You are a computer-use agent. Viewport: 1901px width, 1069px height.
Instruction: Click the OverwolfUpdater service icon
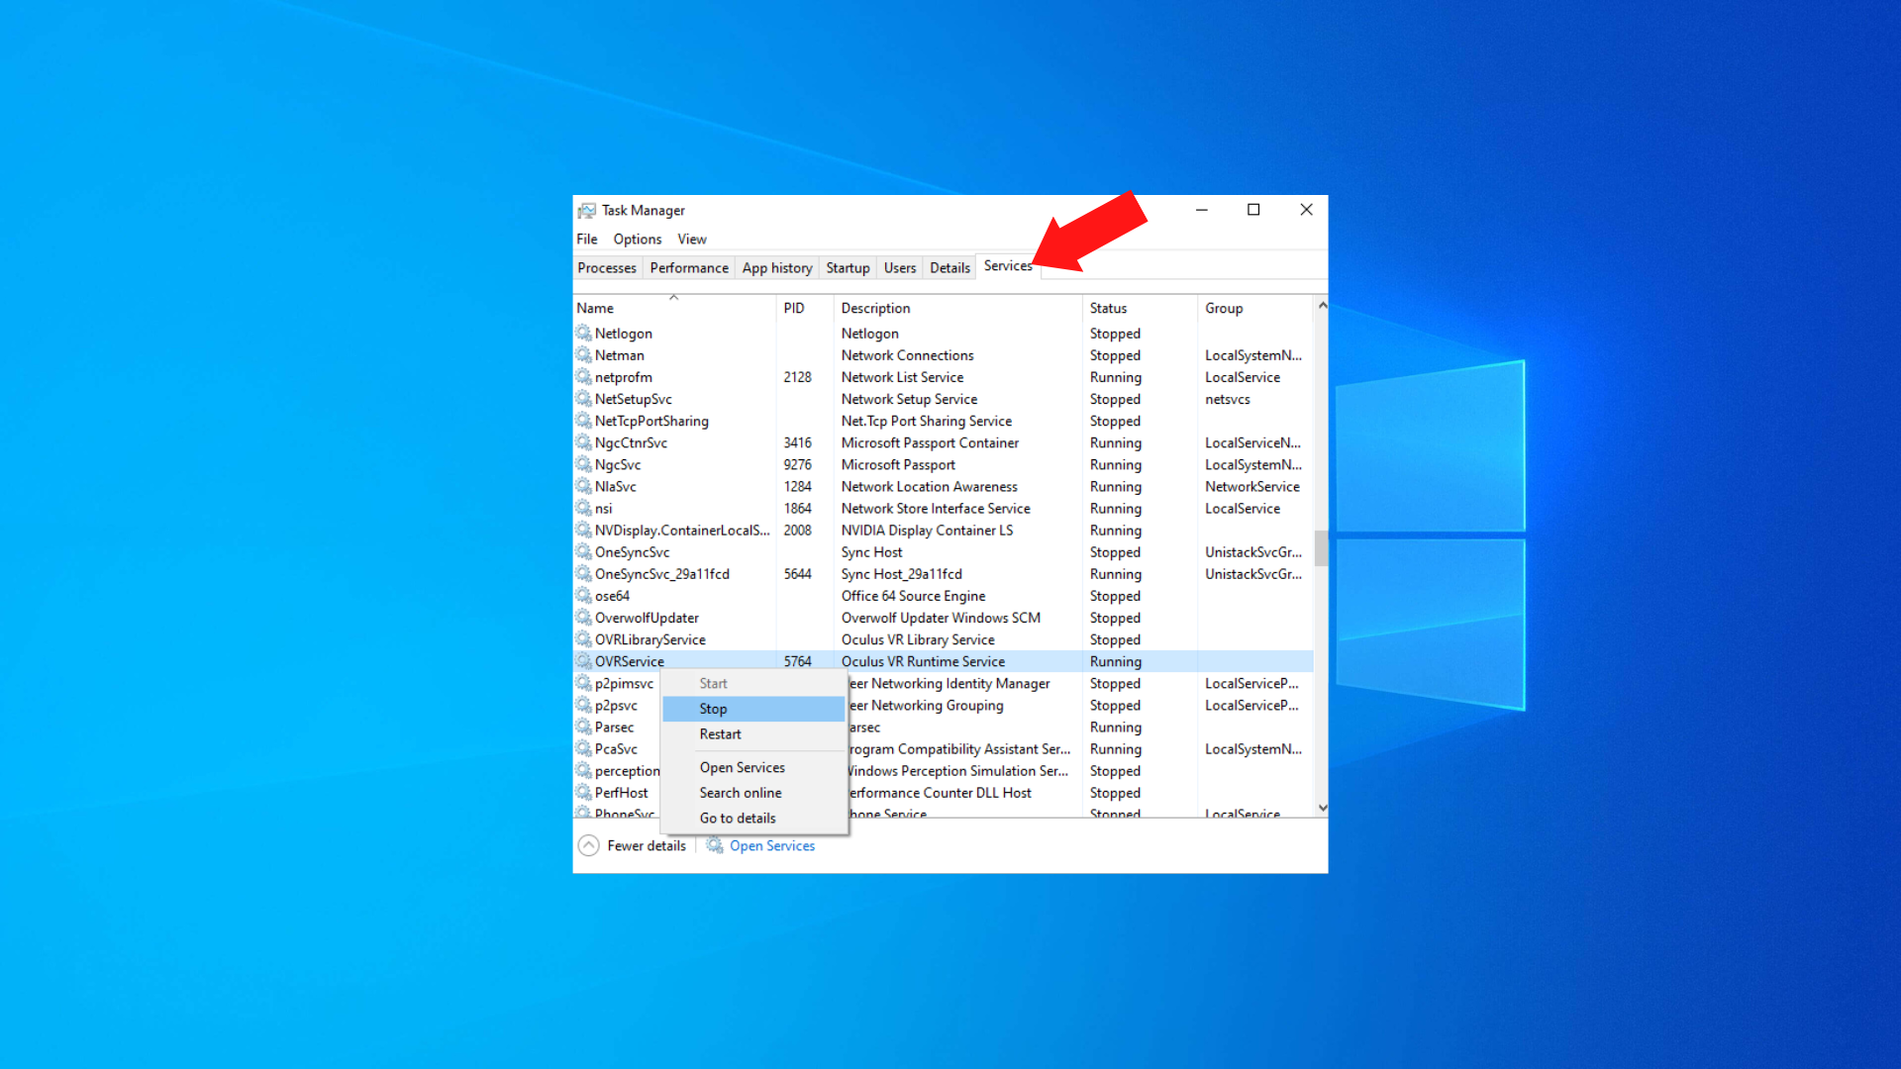pos(583,618)
